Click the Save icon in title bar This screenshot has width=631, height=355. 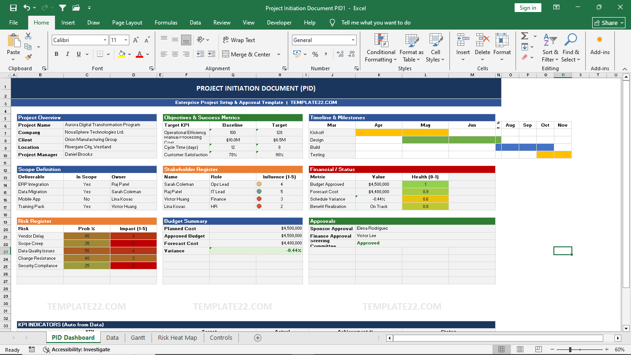click(13, 8)
